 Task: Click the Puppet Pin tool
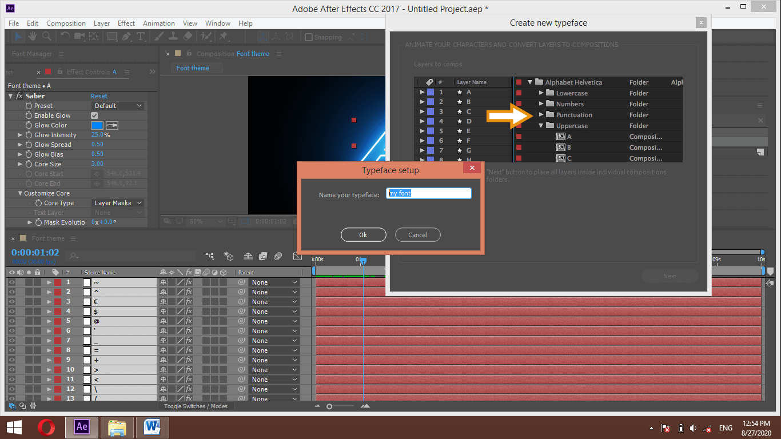223,37
